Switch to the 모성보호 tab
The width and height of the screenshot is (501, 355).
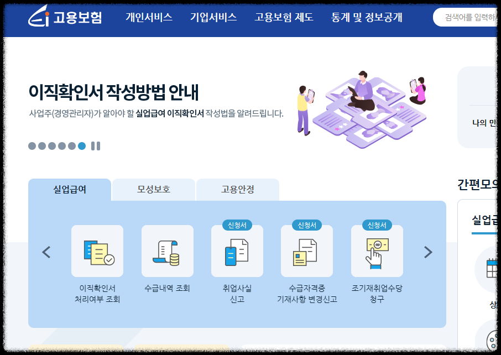point(153,189)
